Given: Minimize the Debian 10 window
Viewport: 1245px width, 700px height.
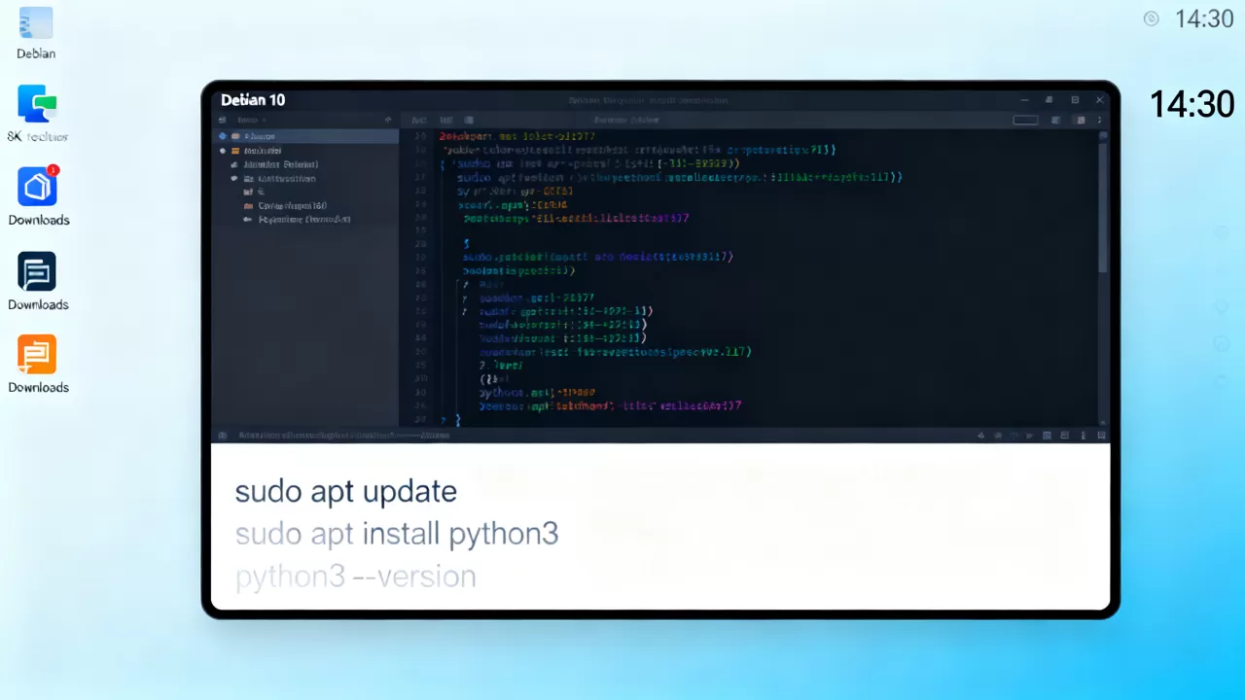Looking at the screenshot, I should [x=1024, y=100].
